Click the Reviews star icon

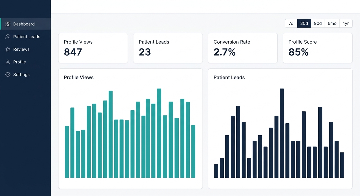(8, 49)
